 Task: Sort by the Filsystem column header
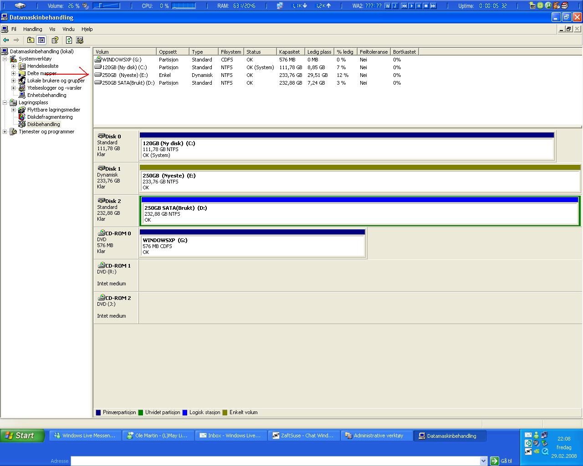click(x=231, y=52)
